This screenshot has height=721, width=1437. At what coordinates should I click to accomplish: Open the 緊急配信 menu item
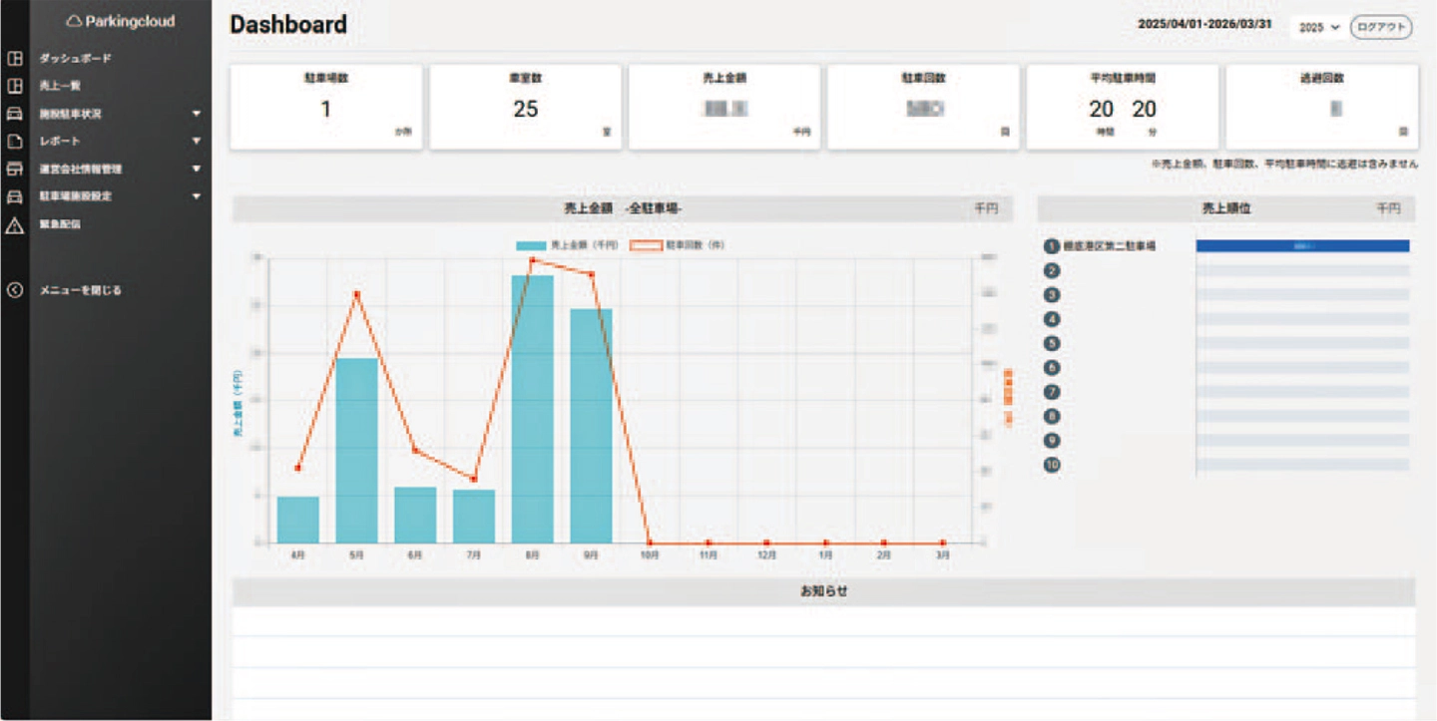(61, 225)
